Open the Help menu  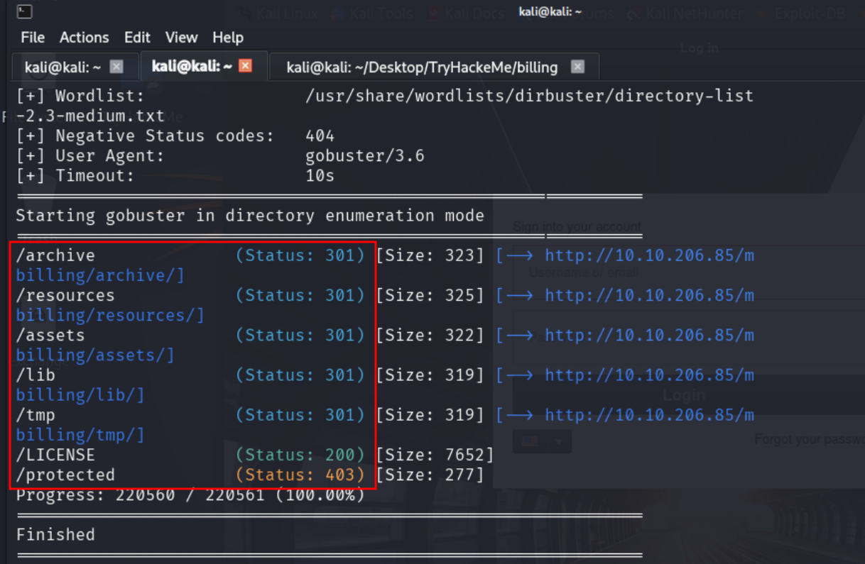coord(227,38)
